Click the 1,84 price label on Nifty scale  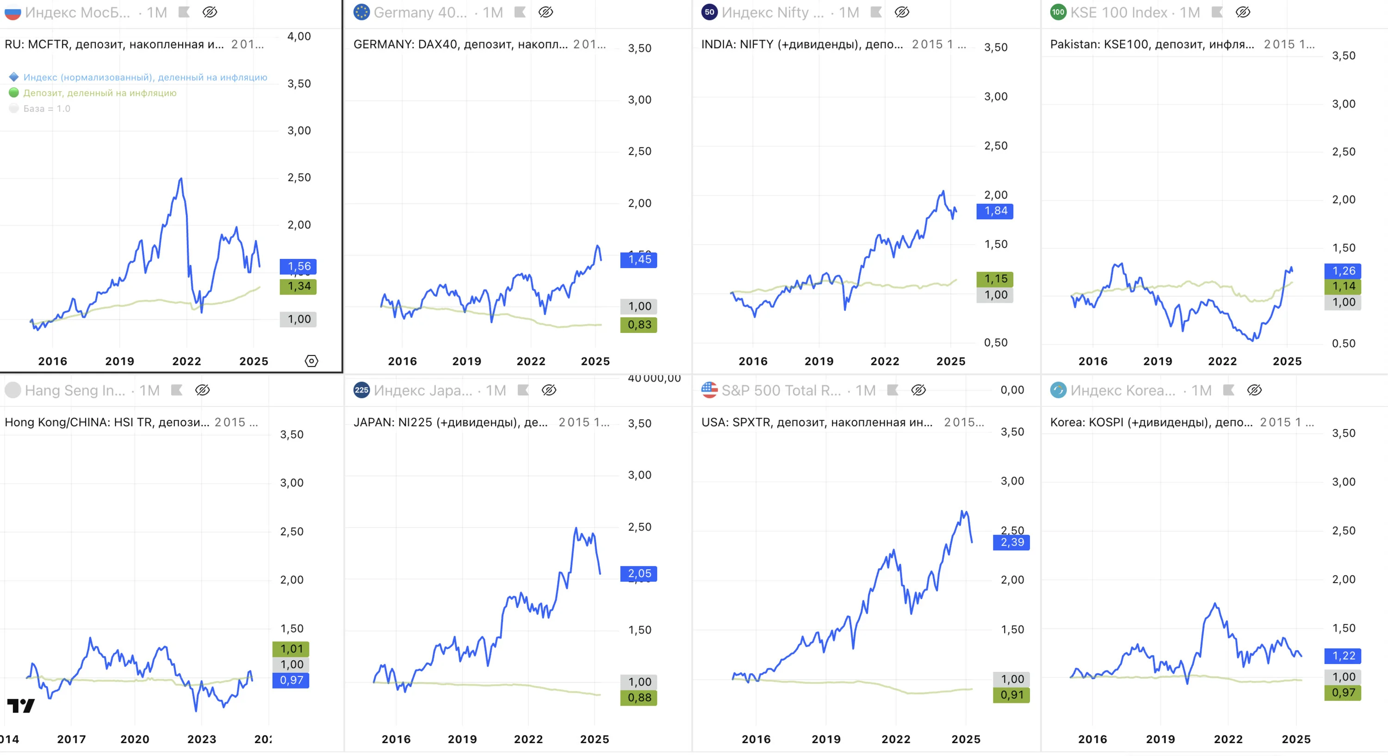click(995, 211)
